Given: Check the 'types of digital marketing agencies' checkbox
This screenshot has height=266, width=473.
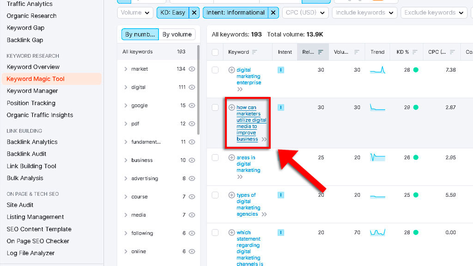Looking at the screenshot, I should [x=215, y=195].
